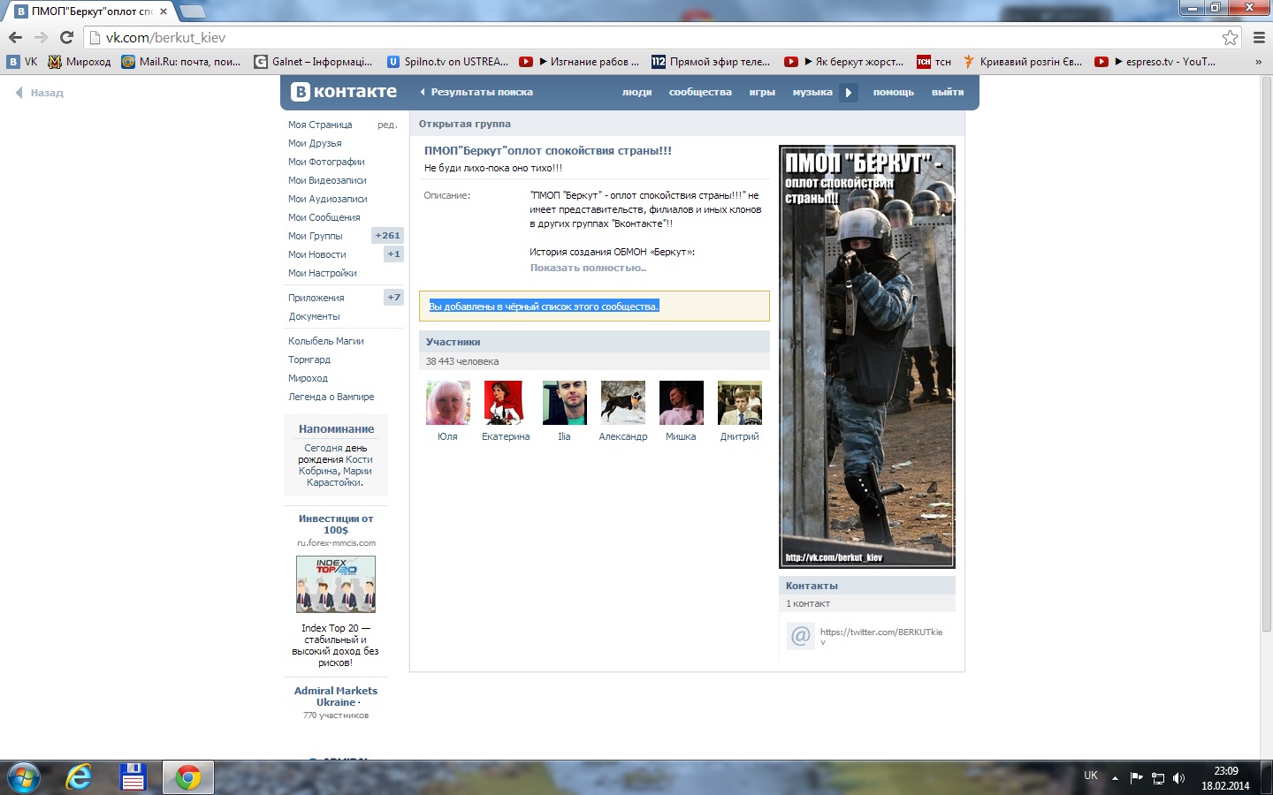Open the floppy disk taskbar app
Image resolution: width=1273 pixels, height=795 pixels.
pyautogui.click(x=133, y=777)
